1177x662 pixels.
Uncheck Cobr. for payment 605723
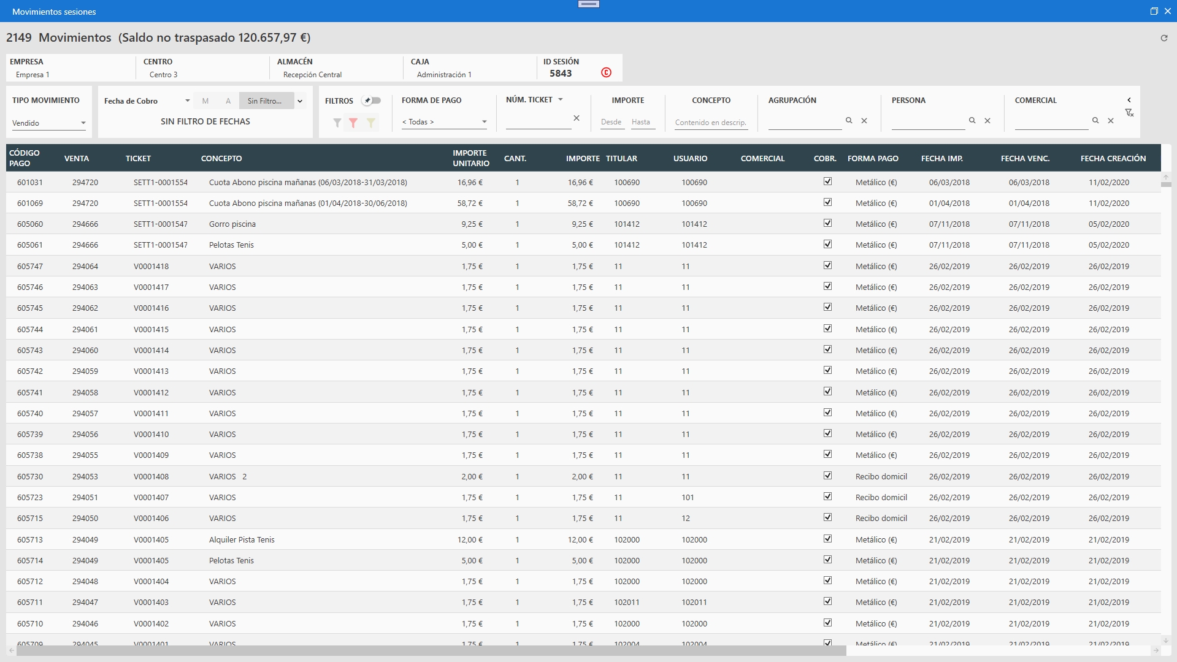tap(827, 496)
